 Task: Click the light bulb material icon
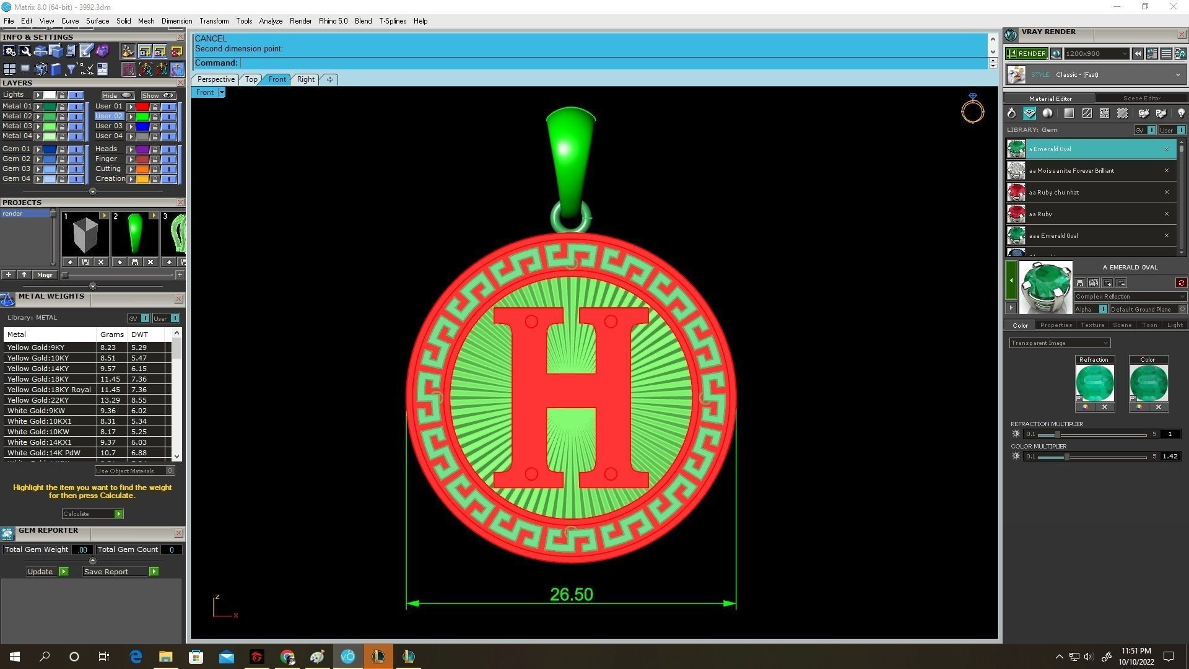[x=1181, y=113]
